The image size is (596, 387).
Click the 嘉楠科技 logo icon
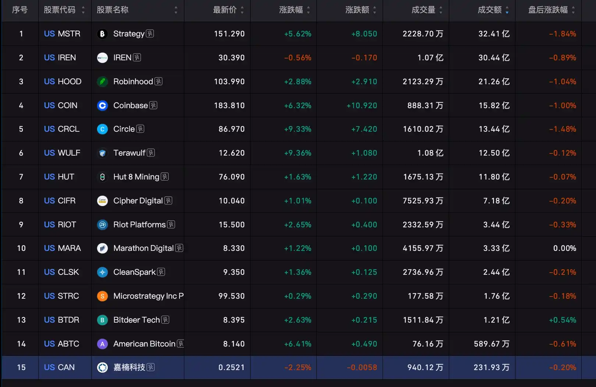coord(102,368)
